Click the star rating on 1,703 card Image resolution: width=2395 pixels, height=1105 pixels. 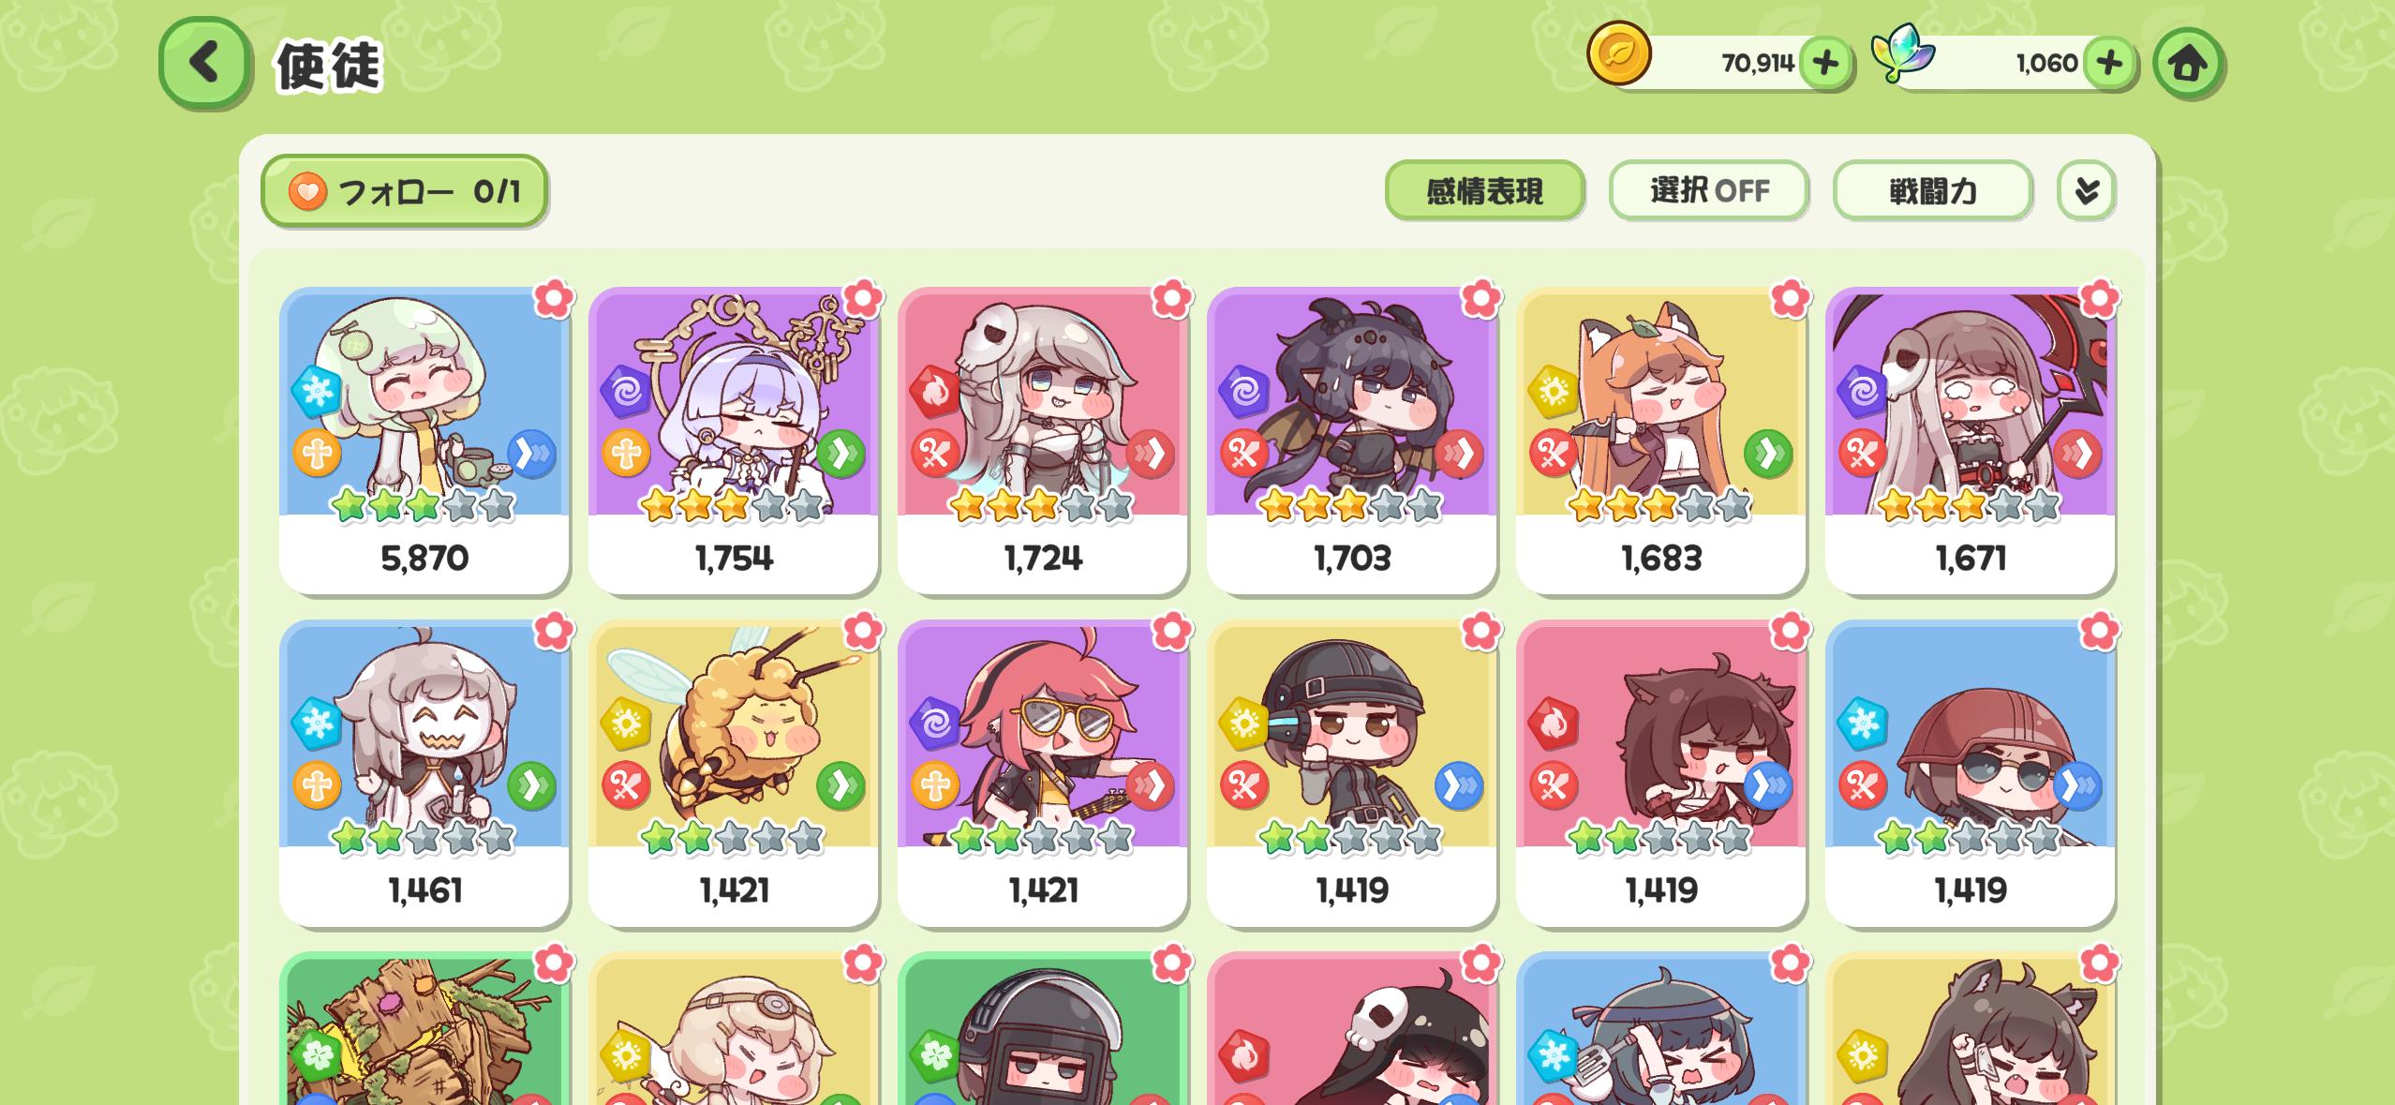pyautogui.click(x=1350, y=506)
